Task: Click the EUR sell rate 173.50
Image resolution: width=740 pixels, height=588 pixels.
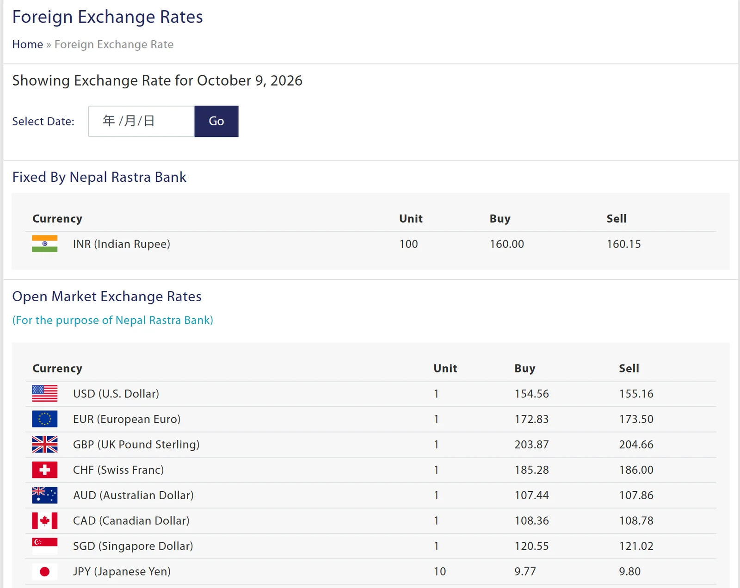Action: click(x=636, y=419)
